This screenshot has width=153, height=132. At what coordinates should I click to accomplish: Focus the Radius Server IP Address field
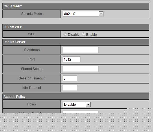coord(80,50)
